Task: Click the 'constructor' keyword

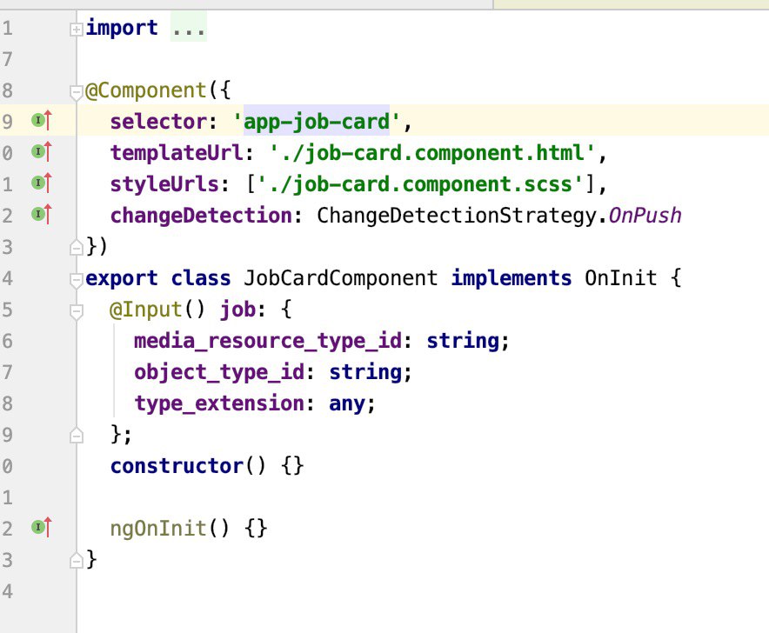Action: click(x=177, y=466)
